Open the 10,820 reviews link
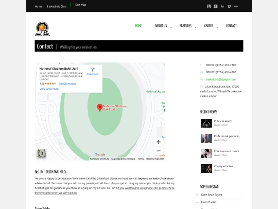The width and height of the screenshot is (278, 209). tap(67, 84)
